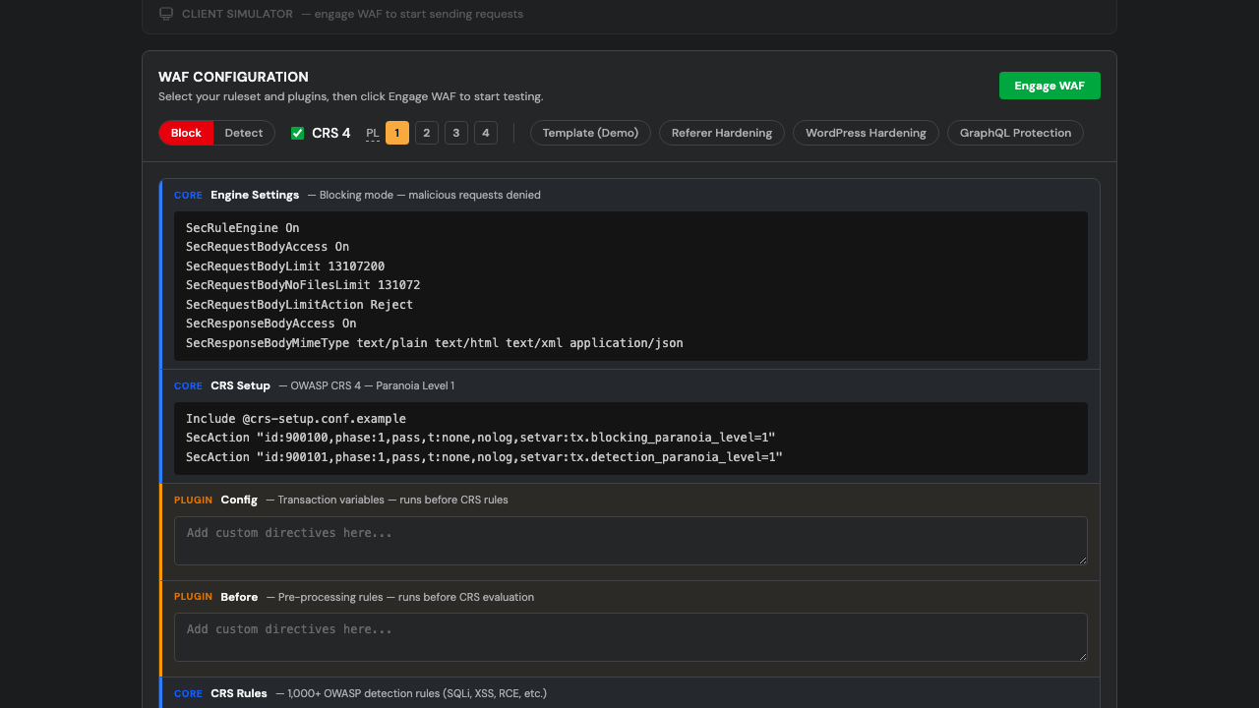The image size is (1259, 708).
Task: Click the PL abbreviation label
Action: [373, 134]
